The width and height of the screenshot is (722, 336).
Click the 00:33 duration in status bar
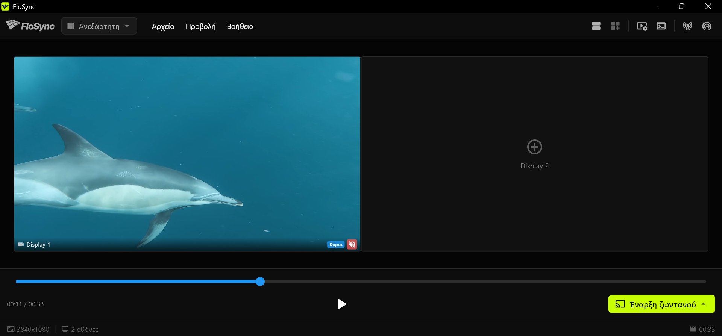point(707,330)
